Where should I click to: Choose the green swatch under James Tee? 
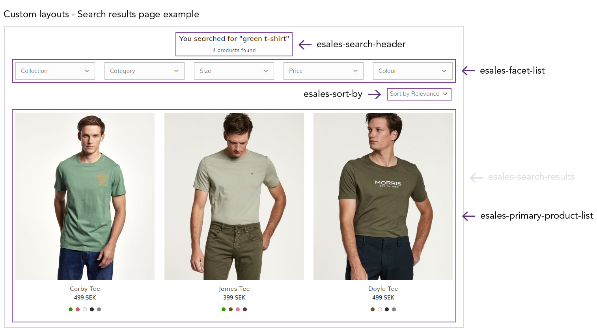(x=224, y=309)
